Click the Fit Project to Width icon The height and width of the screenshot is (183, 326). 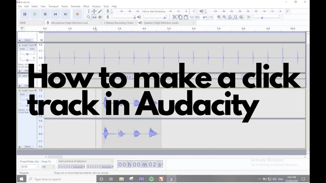236,17
